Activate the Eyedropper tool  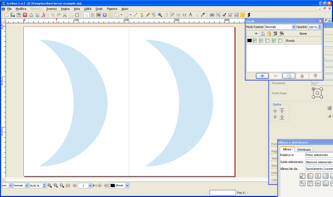203,15
